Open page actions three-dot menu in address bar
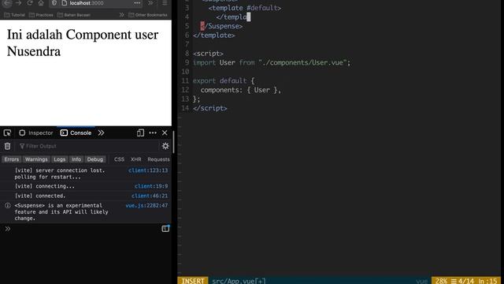504x284 pixels. click(x=137, y=3)
